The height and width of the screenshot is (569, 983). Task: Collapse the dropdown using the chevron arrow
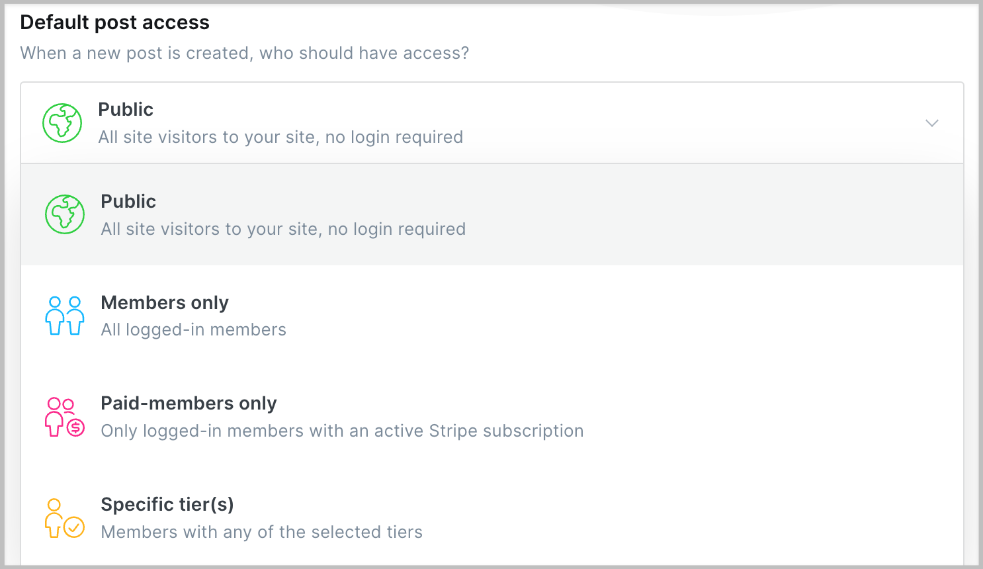coord(932,123)
